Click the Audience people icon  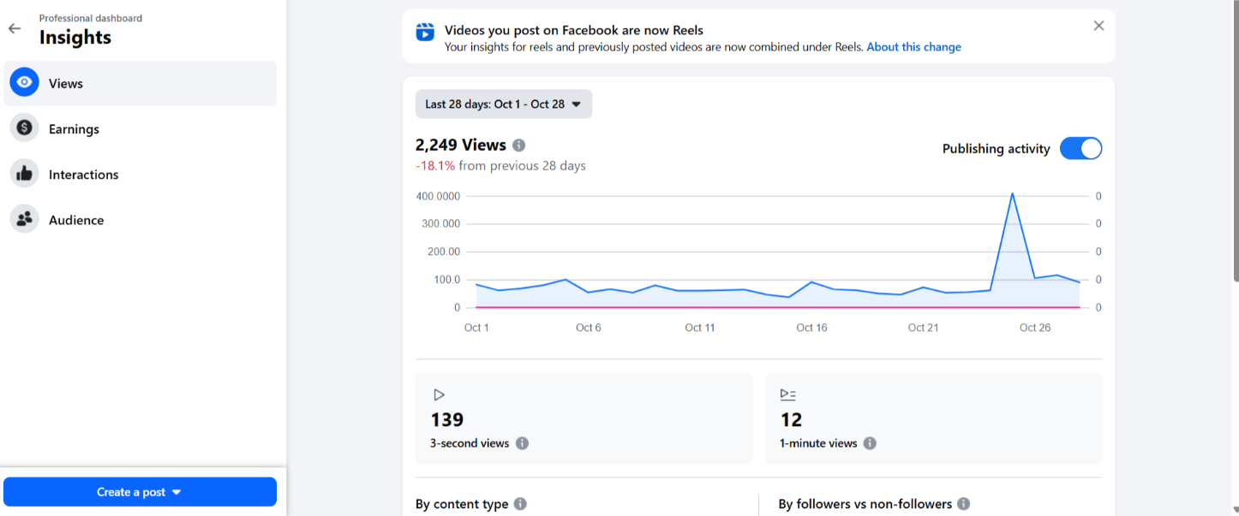[x=25, y=219]
